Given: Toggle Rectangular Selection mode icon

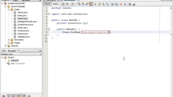Looking at the screenshot, I should (x=95, y=4).
